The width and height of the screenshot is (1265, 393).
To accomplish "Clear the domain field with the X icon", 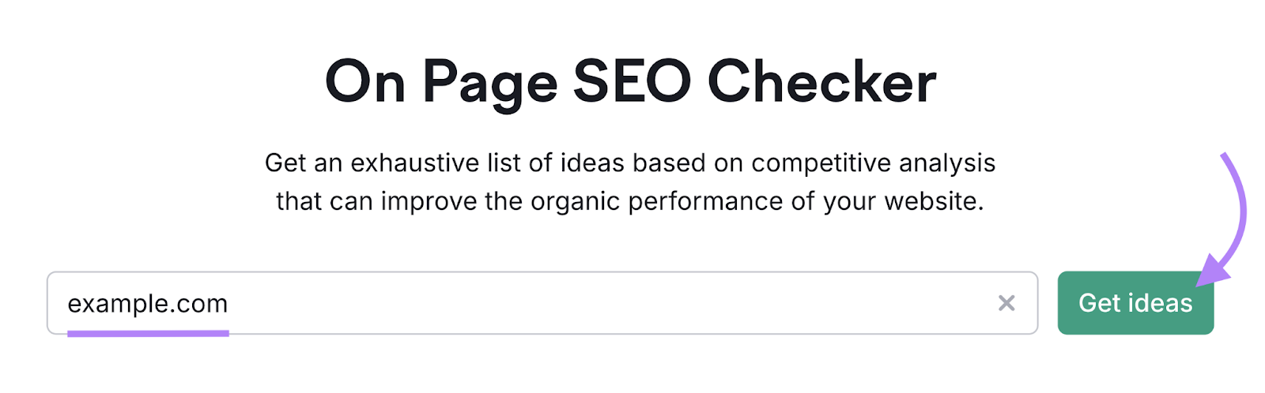I will 1006,303.
